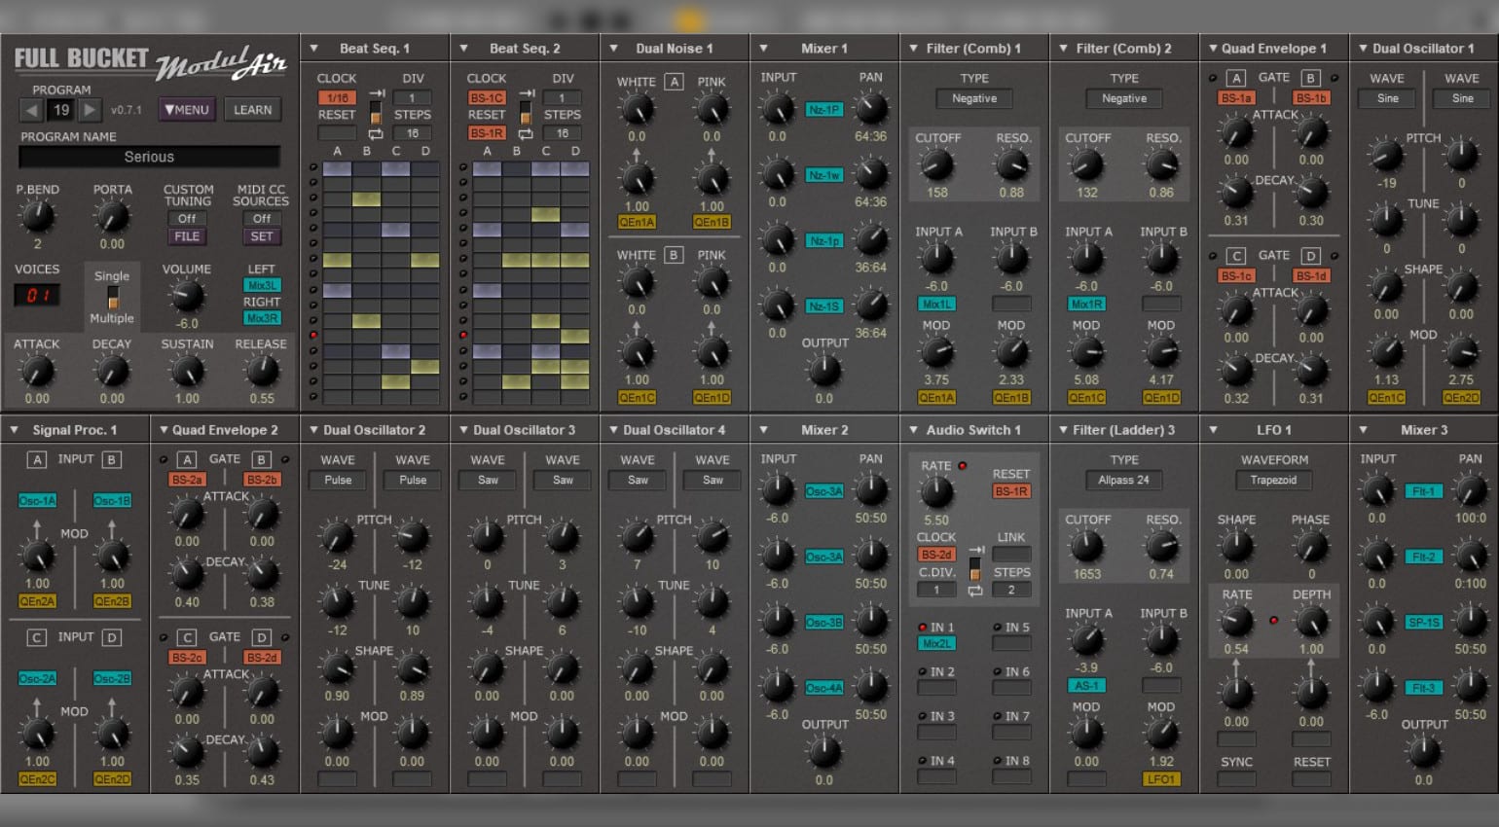
Task: Click the boxed C gate label in Quad Envelope 2
Action: point(187,637)
